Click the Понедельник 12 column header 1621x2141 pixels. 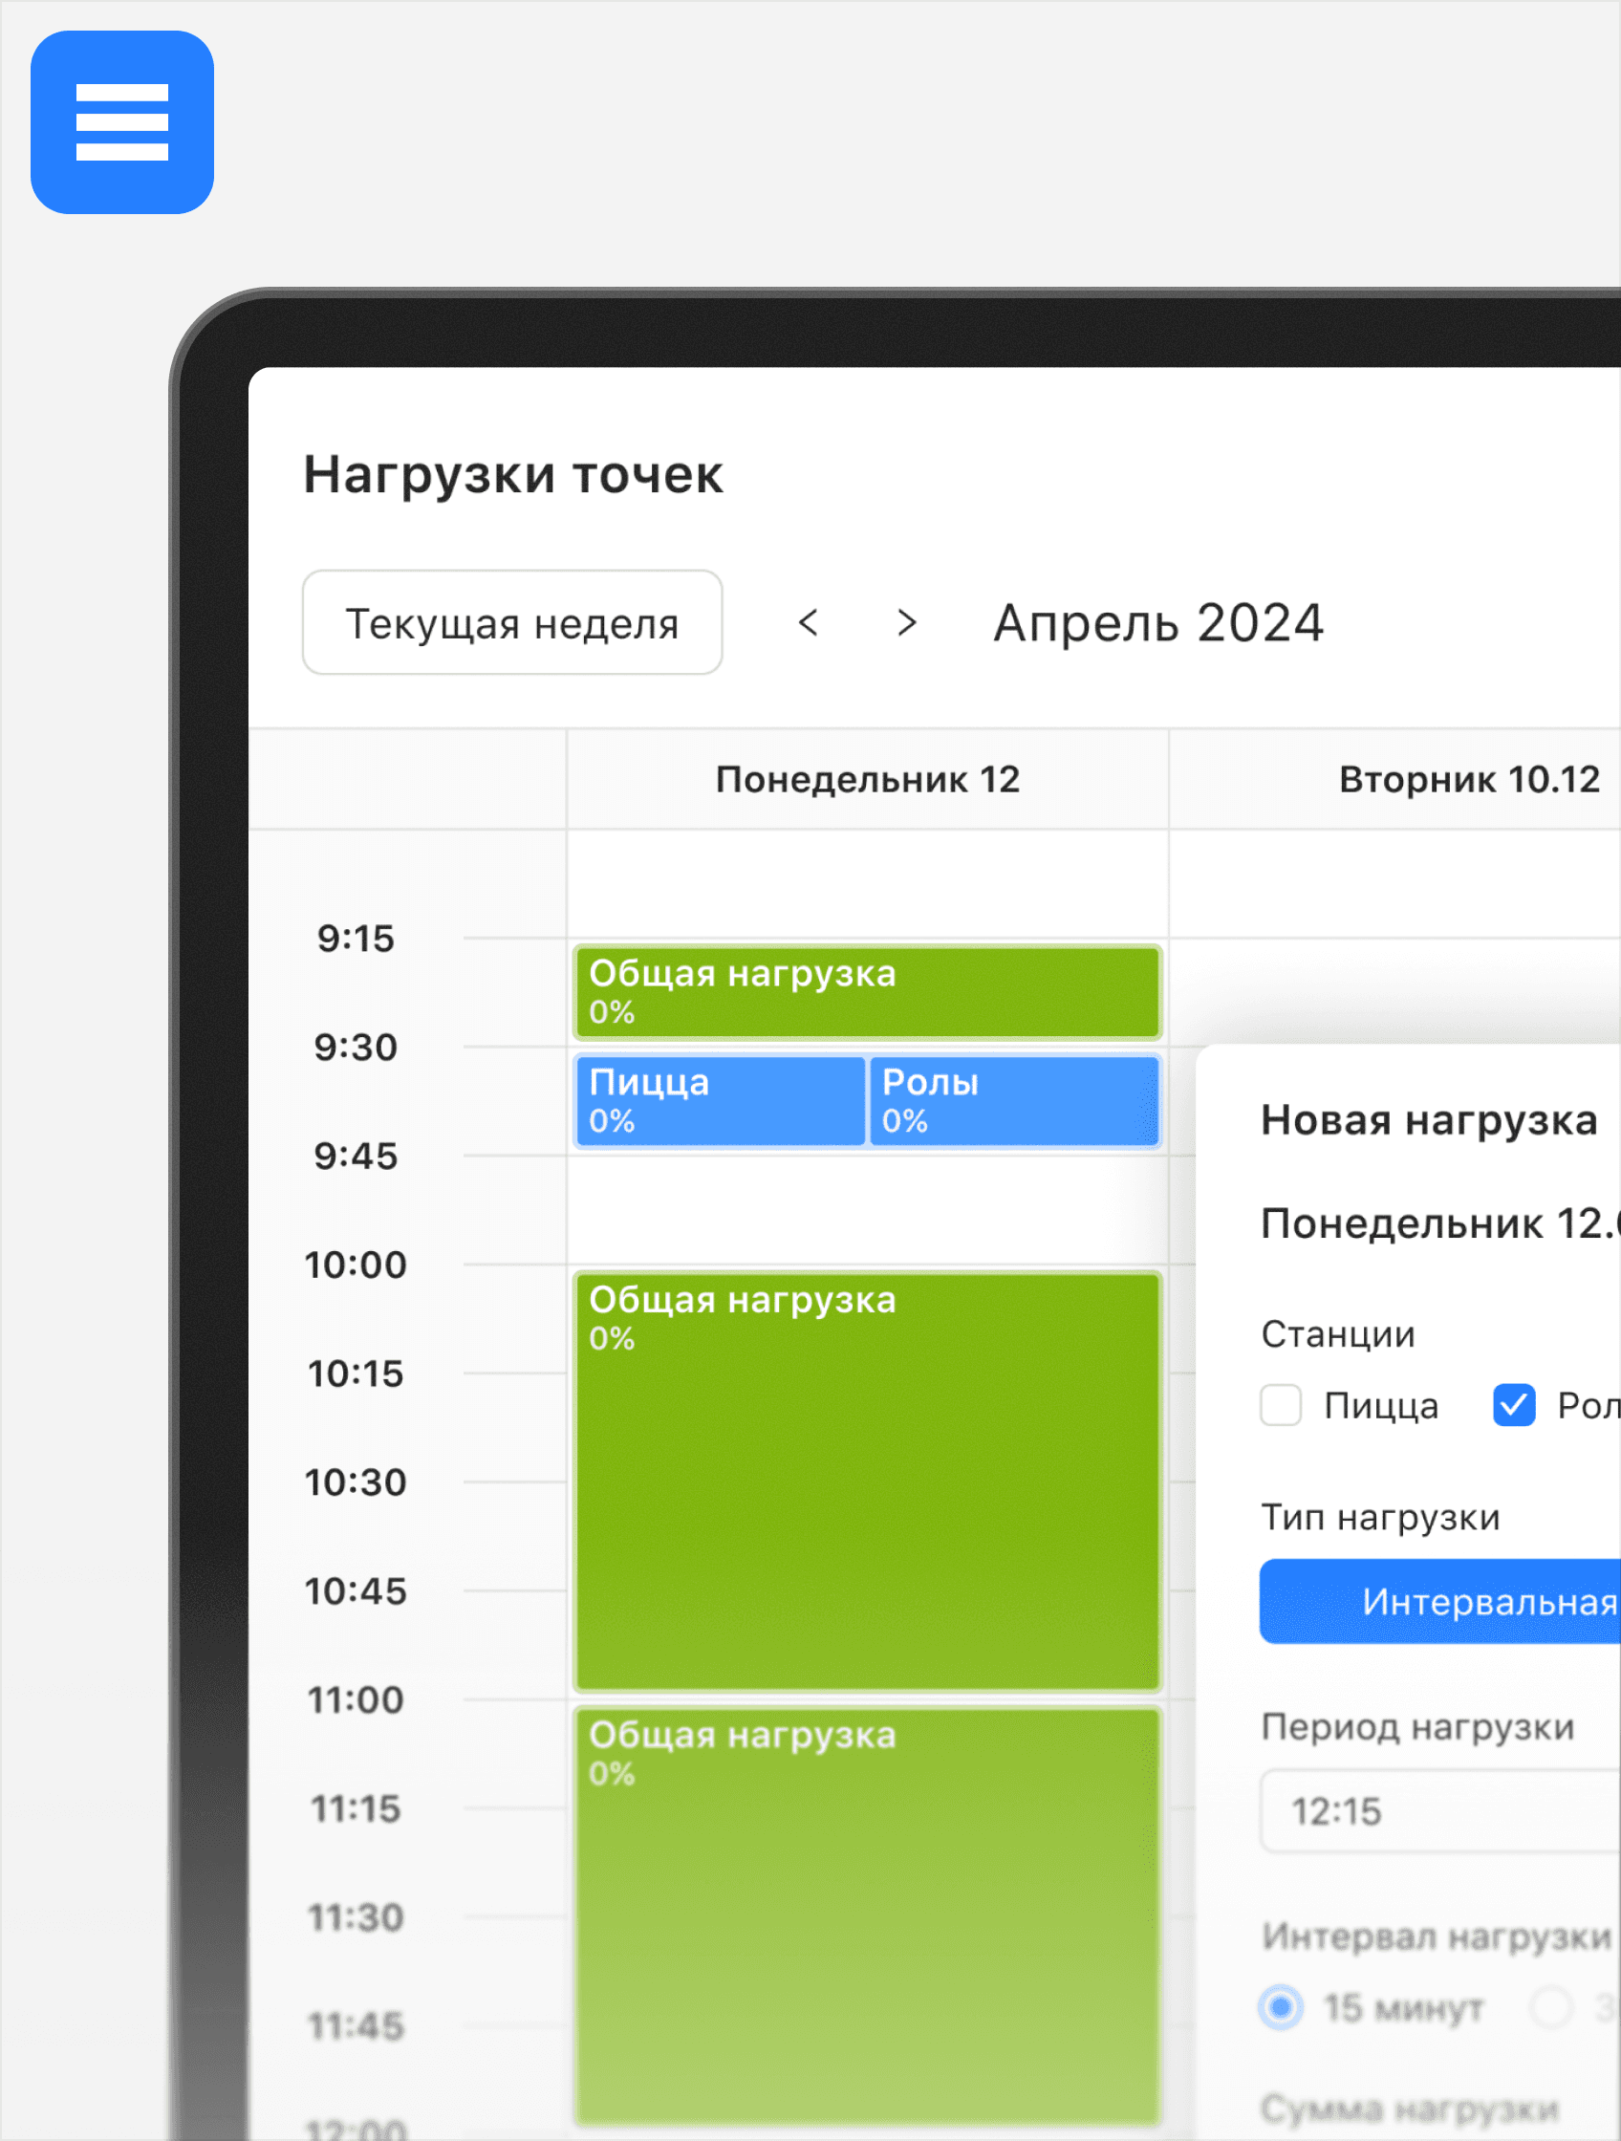(x=867, y=779)
